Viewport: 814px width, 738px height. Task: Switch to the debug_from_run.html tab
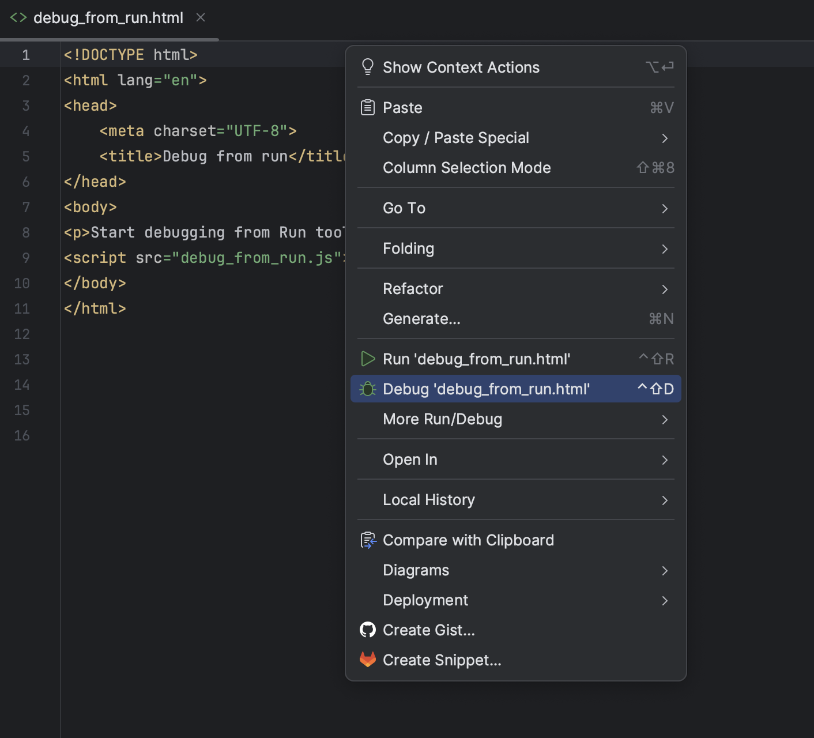click(x=108, y=17)
